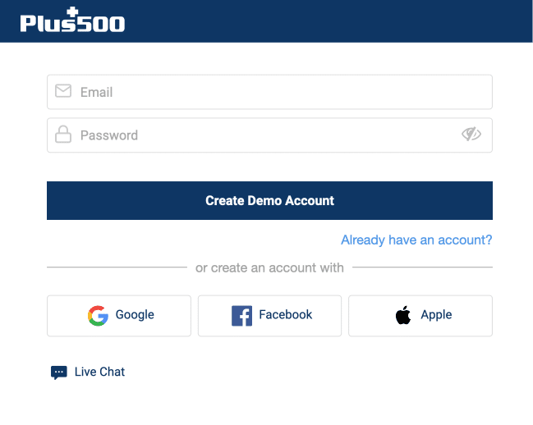Focus the Password input field
533x425 pixels.
coord(269,135)
